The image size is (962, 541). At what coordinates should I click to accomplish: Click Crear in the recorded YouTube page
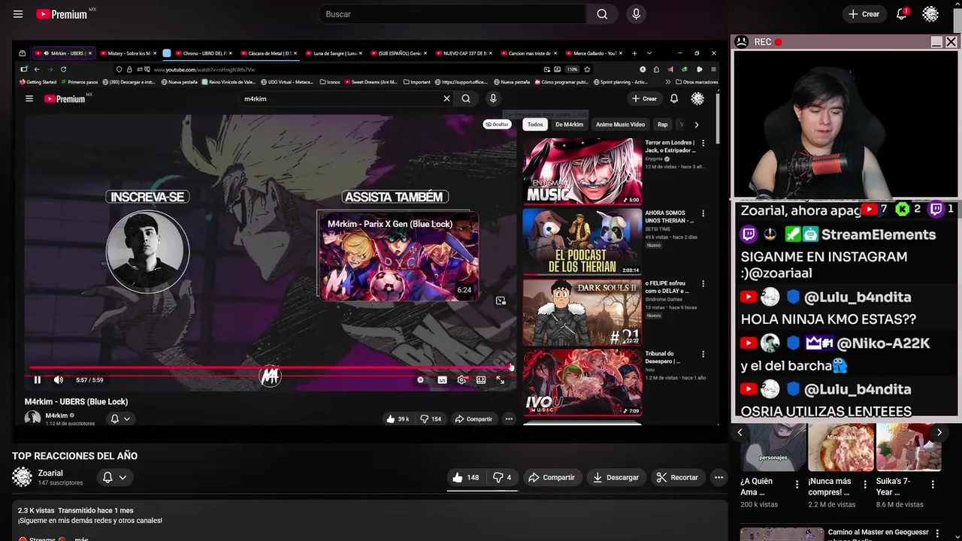pos(644,98)
